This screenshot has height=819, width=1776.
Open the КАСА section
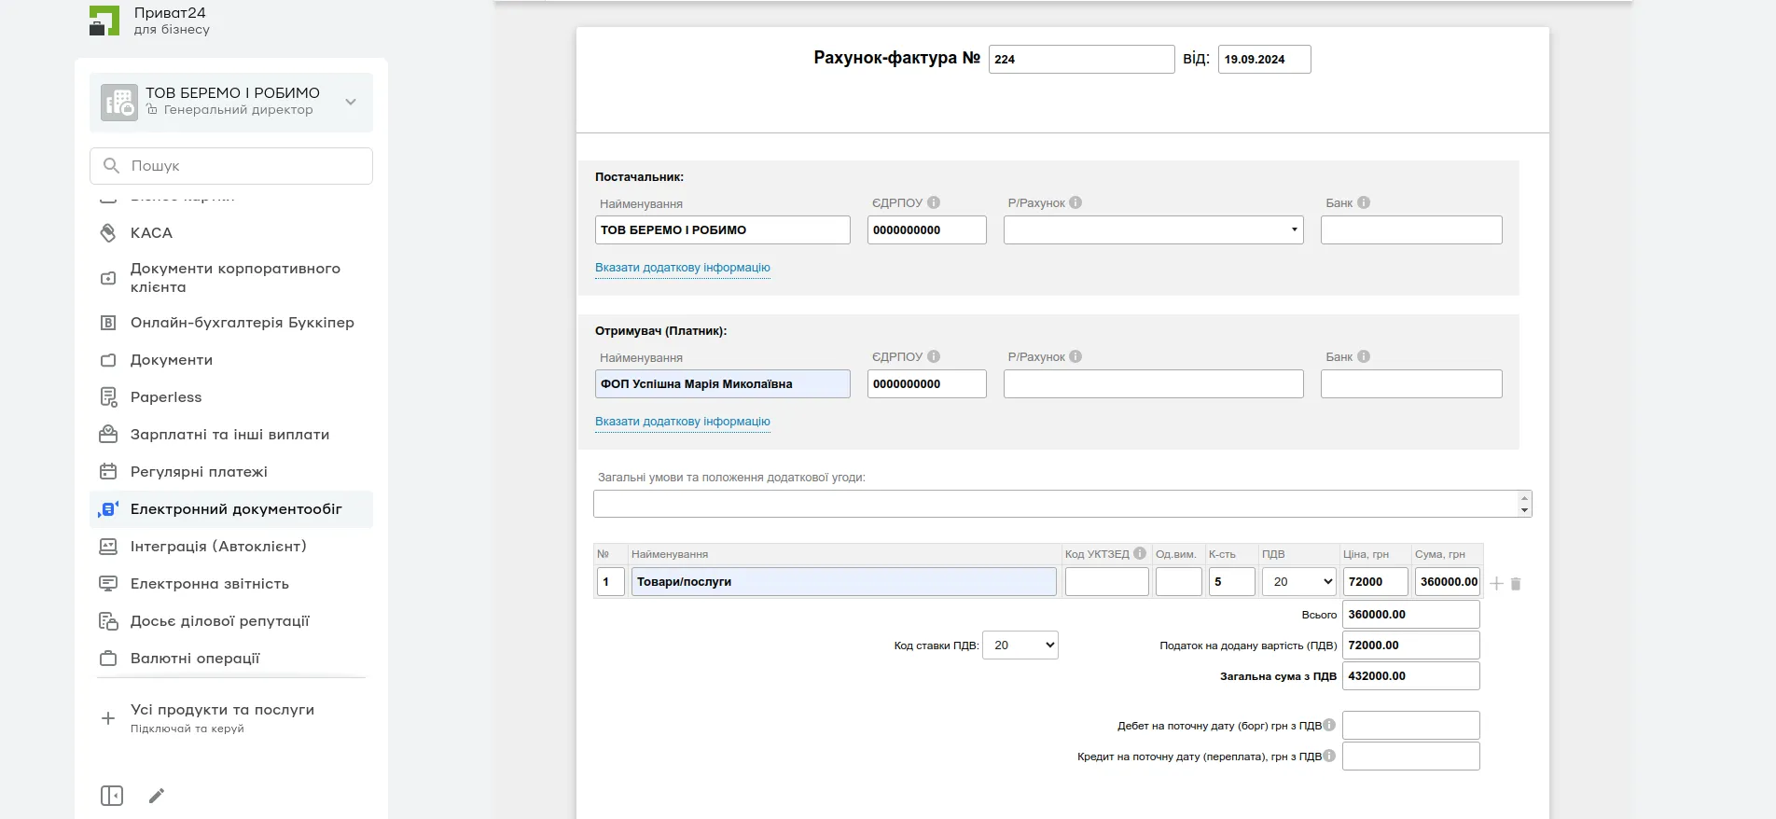(x=151, y=233)
